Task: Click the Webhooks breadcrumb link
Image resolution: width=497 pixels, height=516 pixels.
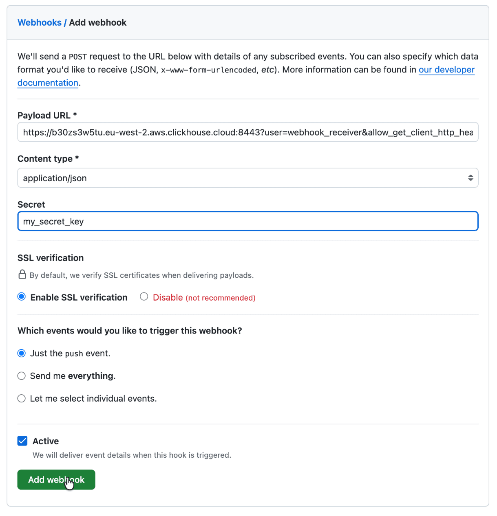Action: [39, 23]
